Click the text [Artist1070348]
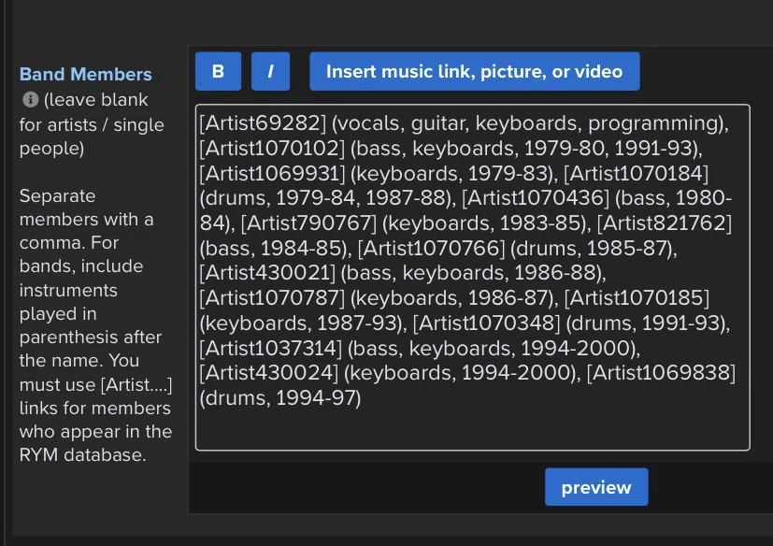Image resolution: width=773 pixels, height=546 pixels. pyautogui.click(x=486, y=323)
